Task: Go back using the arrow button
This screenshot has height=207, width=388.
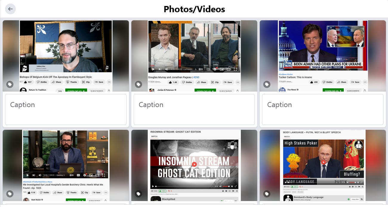Action: 10,9
